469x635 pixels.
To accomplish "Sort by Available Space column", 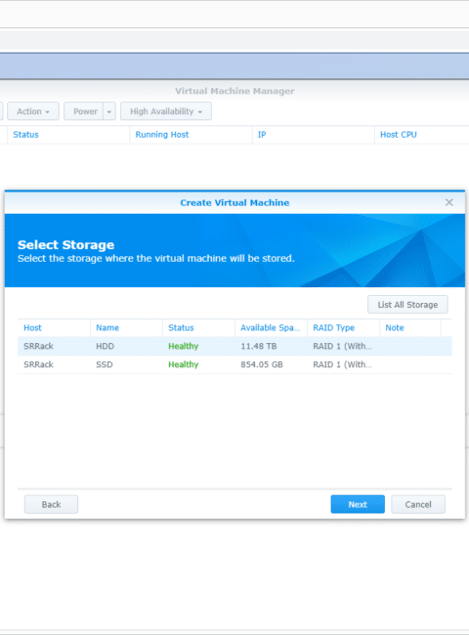I will [270, 327].
